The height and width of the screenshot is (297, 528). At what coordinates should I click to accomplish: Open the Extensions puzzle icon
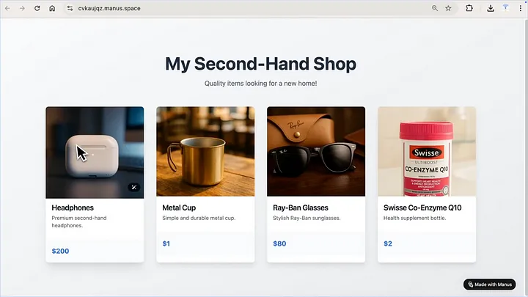469,8
